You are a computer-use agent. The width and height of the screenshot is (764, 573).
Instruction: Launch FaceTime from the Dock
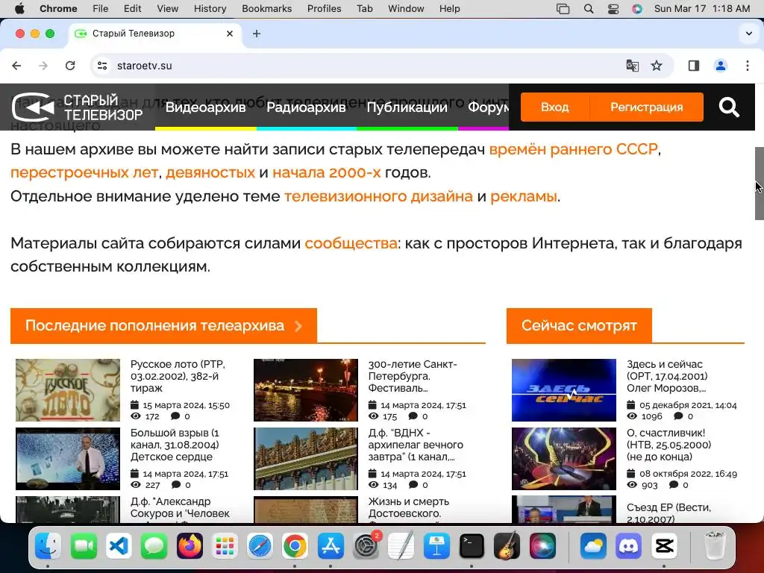tap(84, 545)
